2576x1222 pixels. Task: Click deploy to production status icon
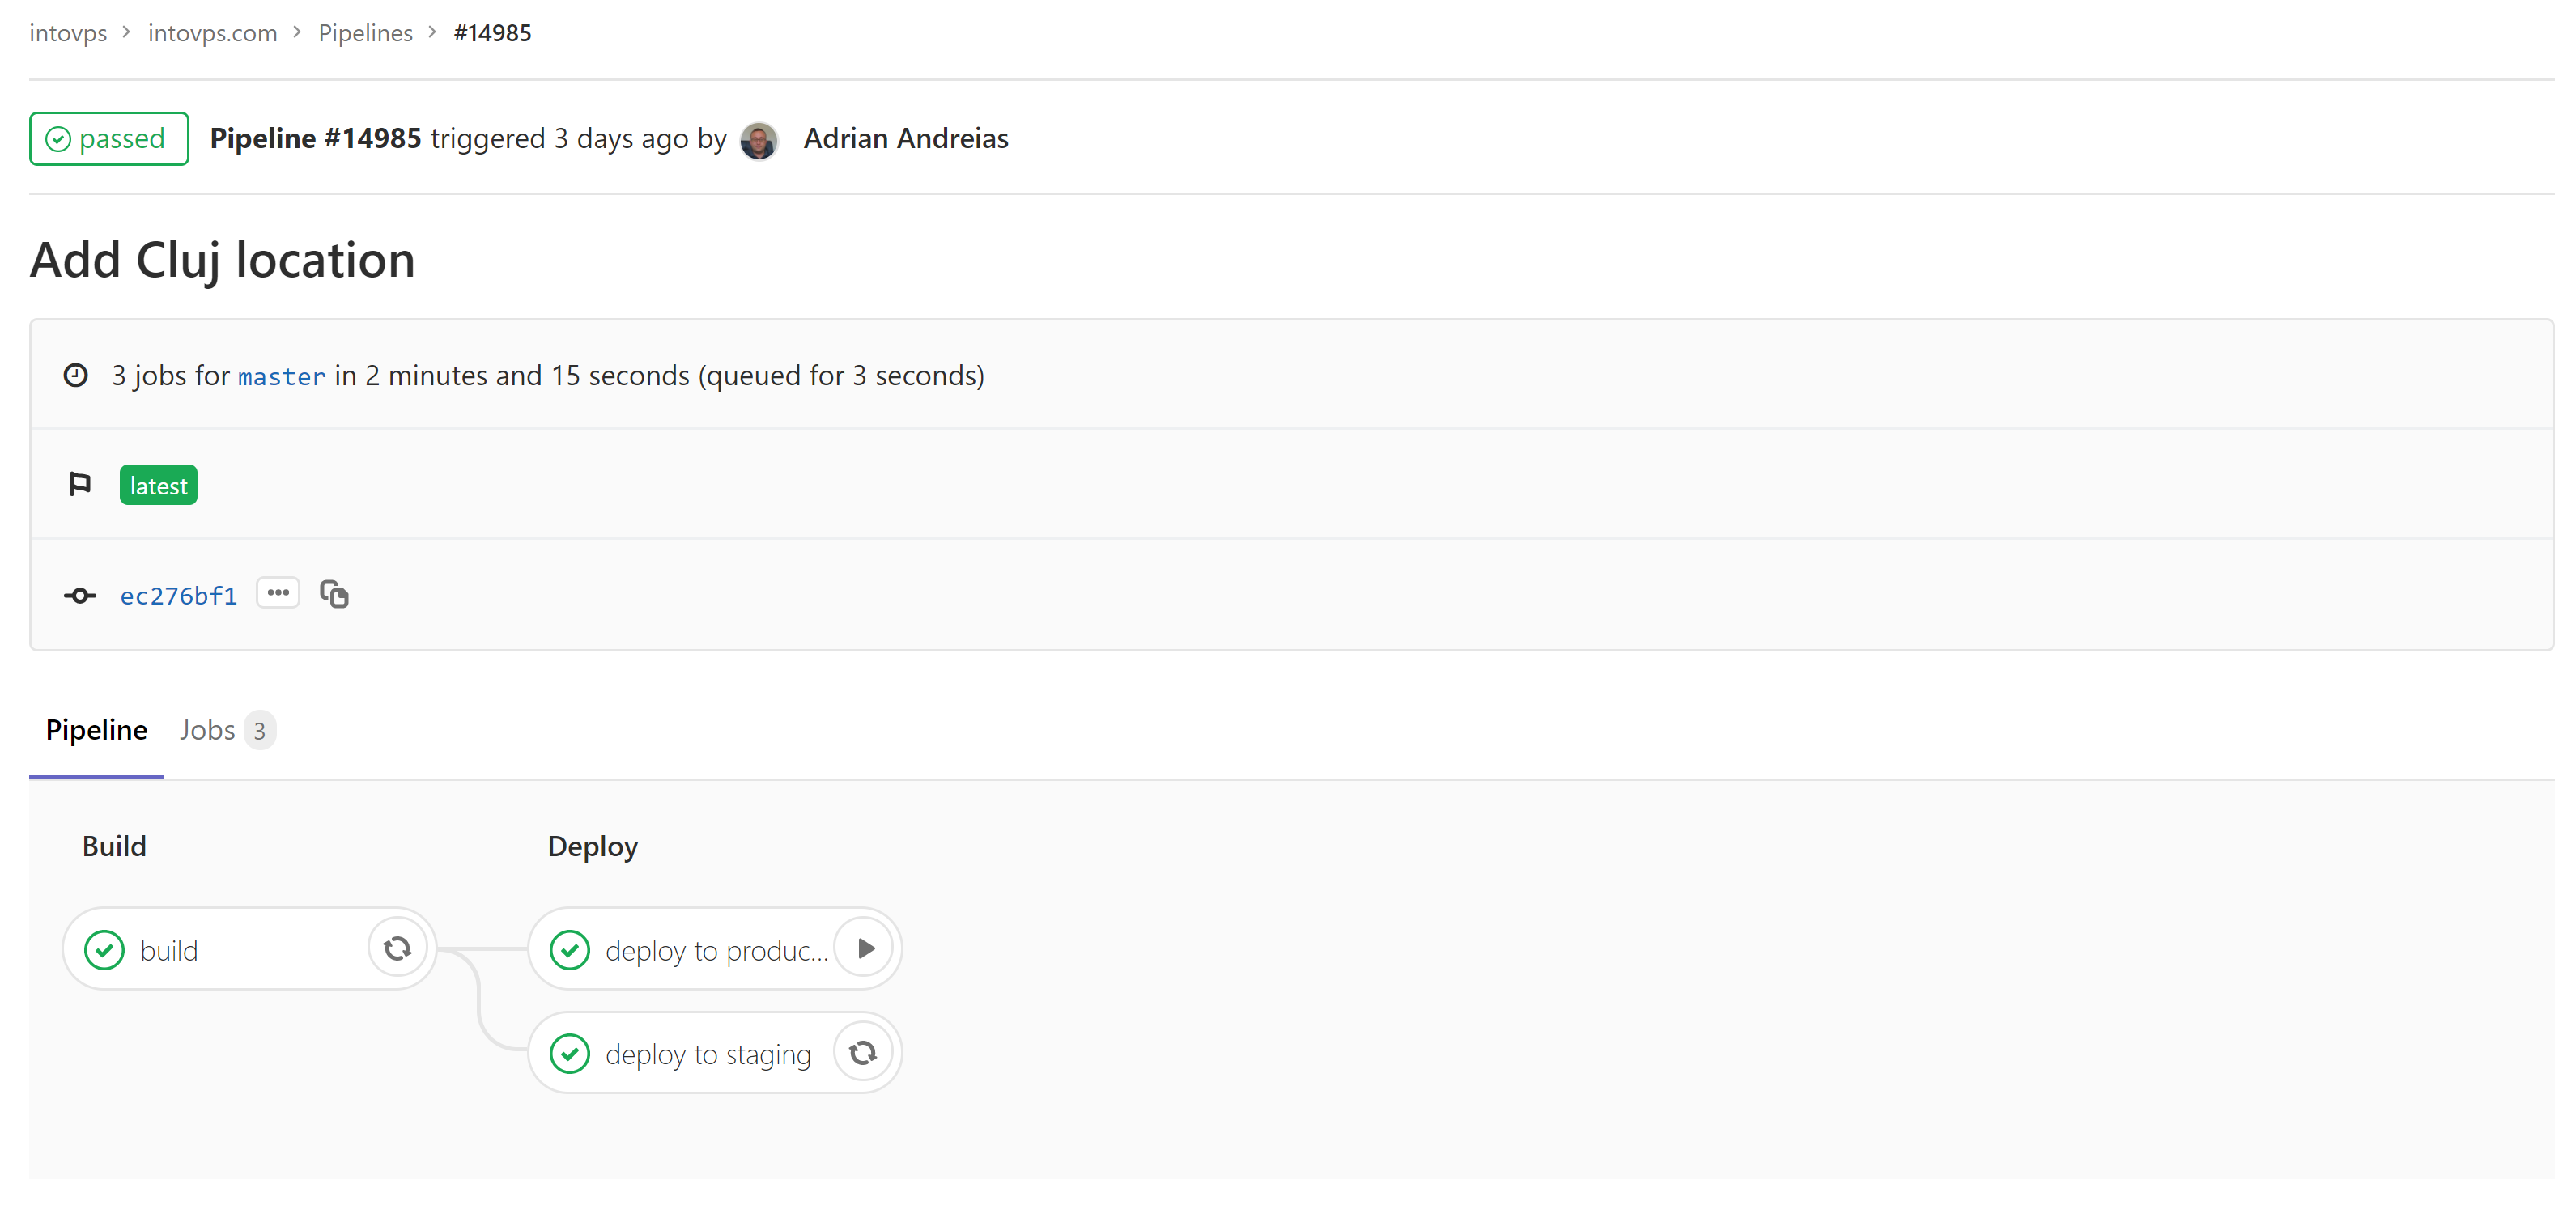(x=570, y=950)
